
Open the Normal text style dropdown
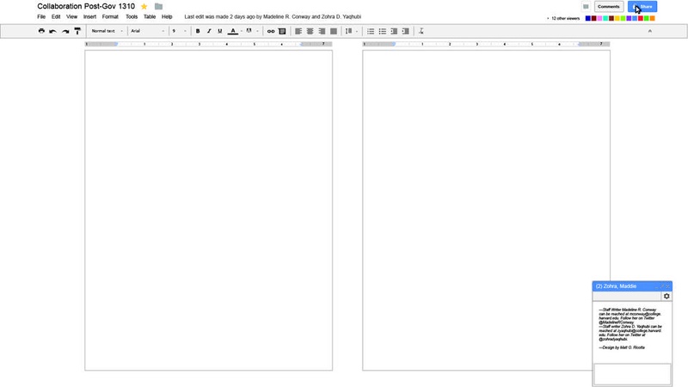tap(107, 31)
